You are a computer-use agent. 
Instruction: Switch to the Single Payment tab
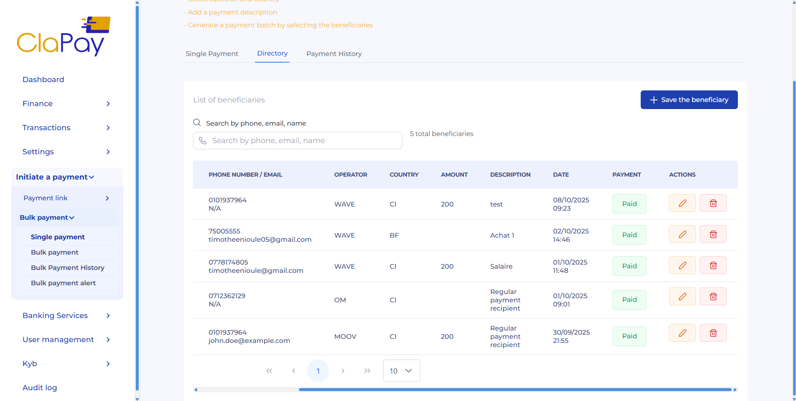(x=212, y=54)
